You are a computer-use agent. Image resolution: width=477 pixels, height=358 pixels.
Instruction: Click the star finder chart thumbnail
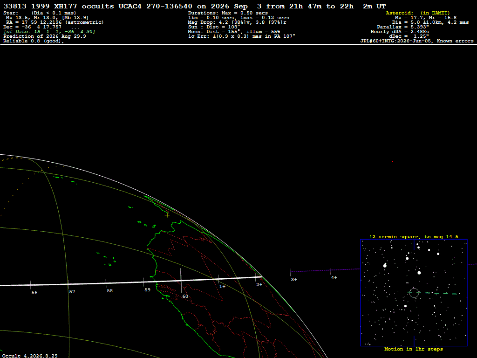point(414,293)
